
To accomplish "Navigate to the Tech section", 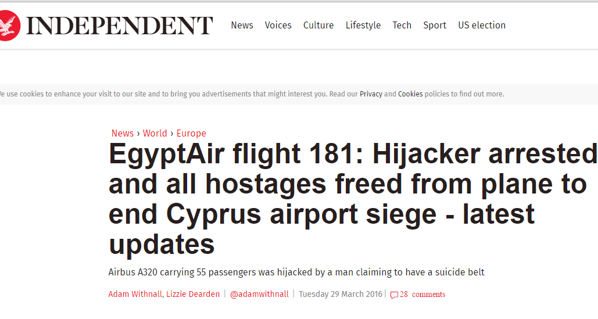I will point(402,26).
